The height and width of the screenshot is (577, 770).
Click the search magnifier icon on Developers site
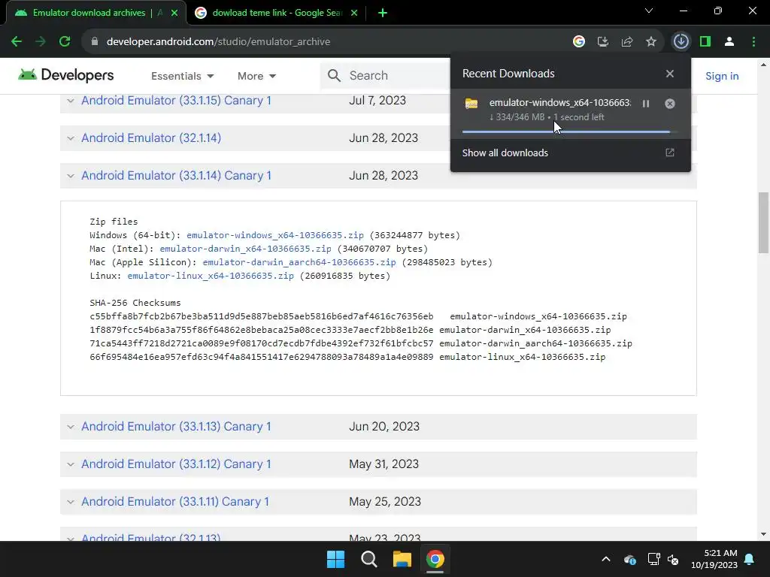(334, 76)
